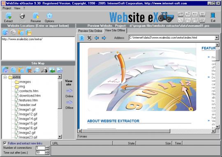Open the View menu

click(x=17, y=8)
